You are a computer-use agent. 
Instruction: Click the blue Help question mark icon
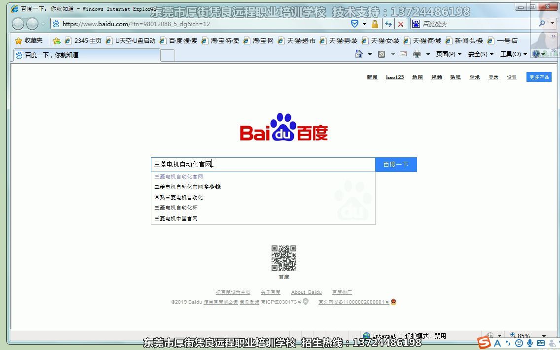coord(536,54)
